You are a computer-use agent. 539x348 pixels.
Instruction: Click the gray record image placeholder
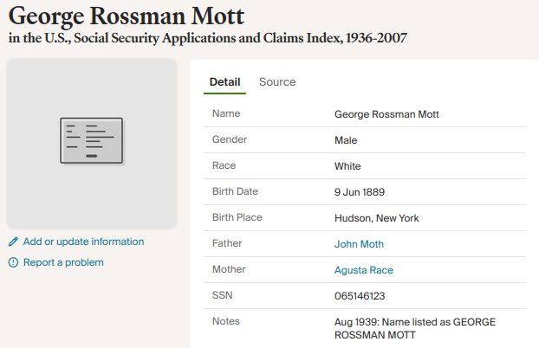click(91, 199)
